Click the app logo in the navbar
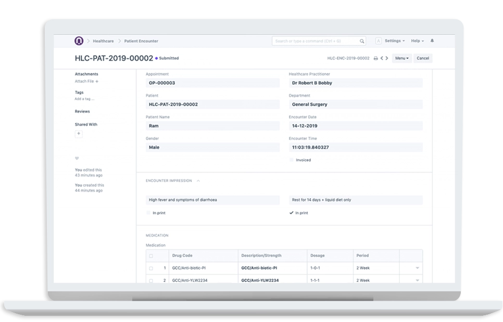The width and height of the screenshot is (503, 322). tap(79, 41)
